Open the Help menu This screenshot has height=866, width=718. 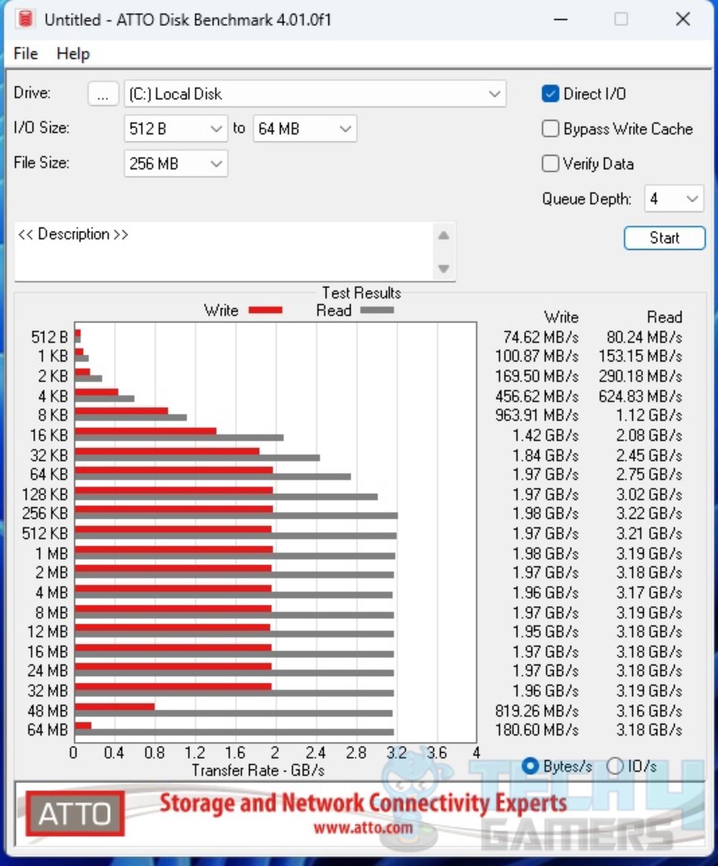tap(73, 54)
